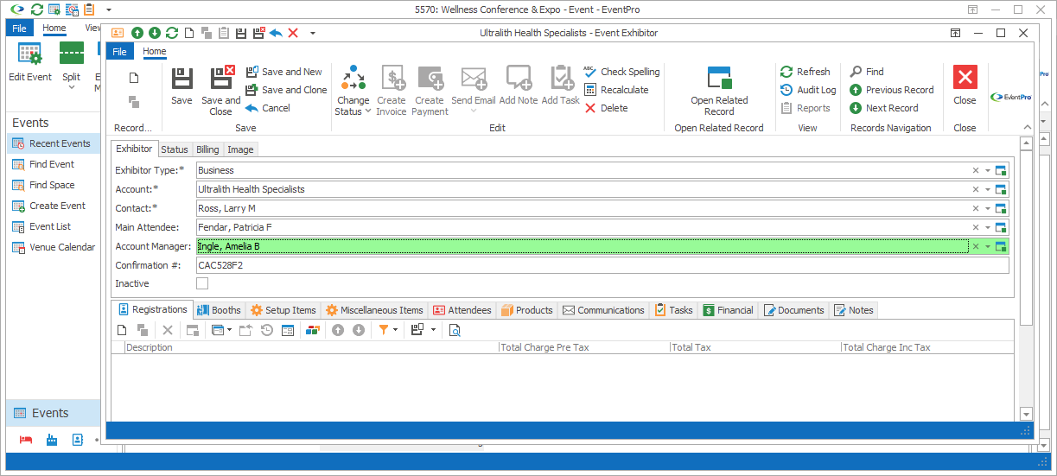Image resolution: width=1057 pixels, height=476 pixels.
Task: Click Edit Event in the main window ribbon
Action: (30, 62)
